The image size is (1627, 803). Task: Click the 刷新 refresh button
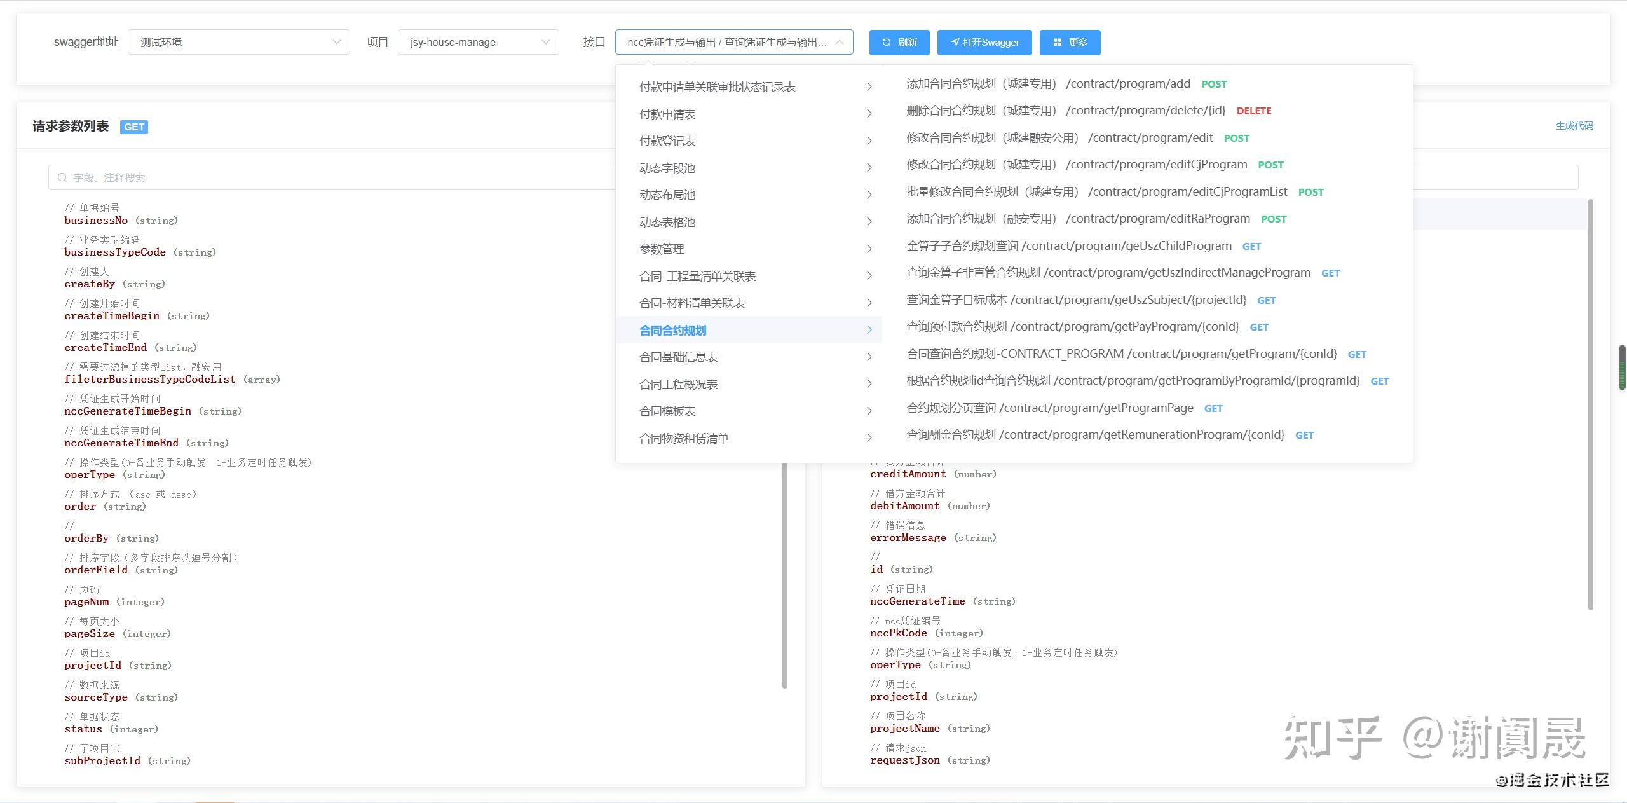tap(899, 42)
